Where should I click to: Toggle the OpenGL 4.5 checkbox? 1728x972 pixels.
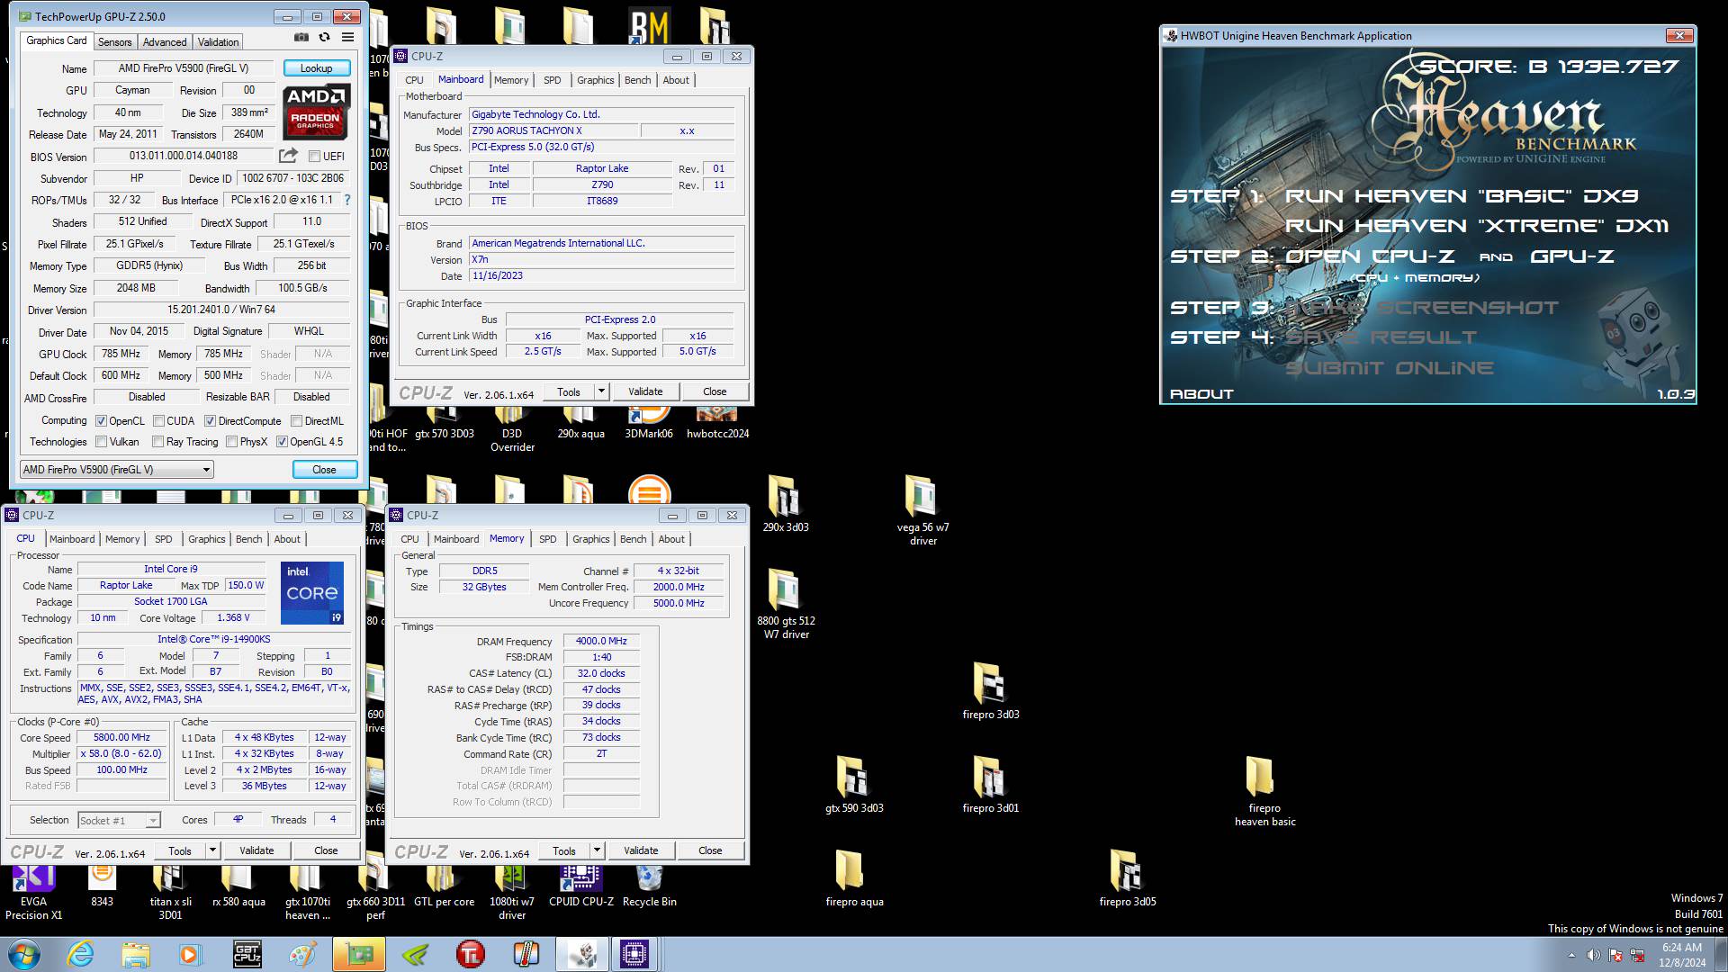pos(282,442)
